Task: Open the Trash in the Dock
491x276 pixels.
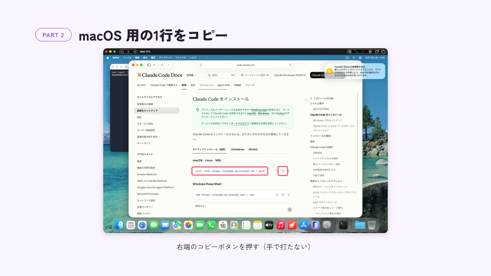Action: point(372,225)
